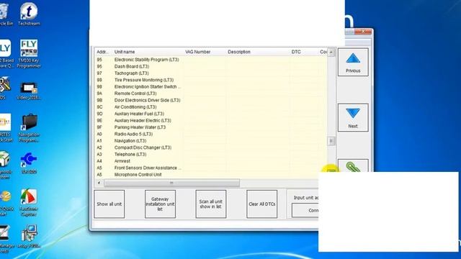Open the Techstream desktop icon

tap(29, 14)
